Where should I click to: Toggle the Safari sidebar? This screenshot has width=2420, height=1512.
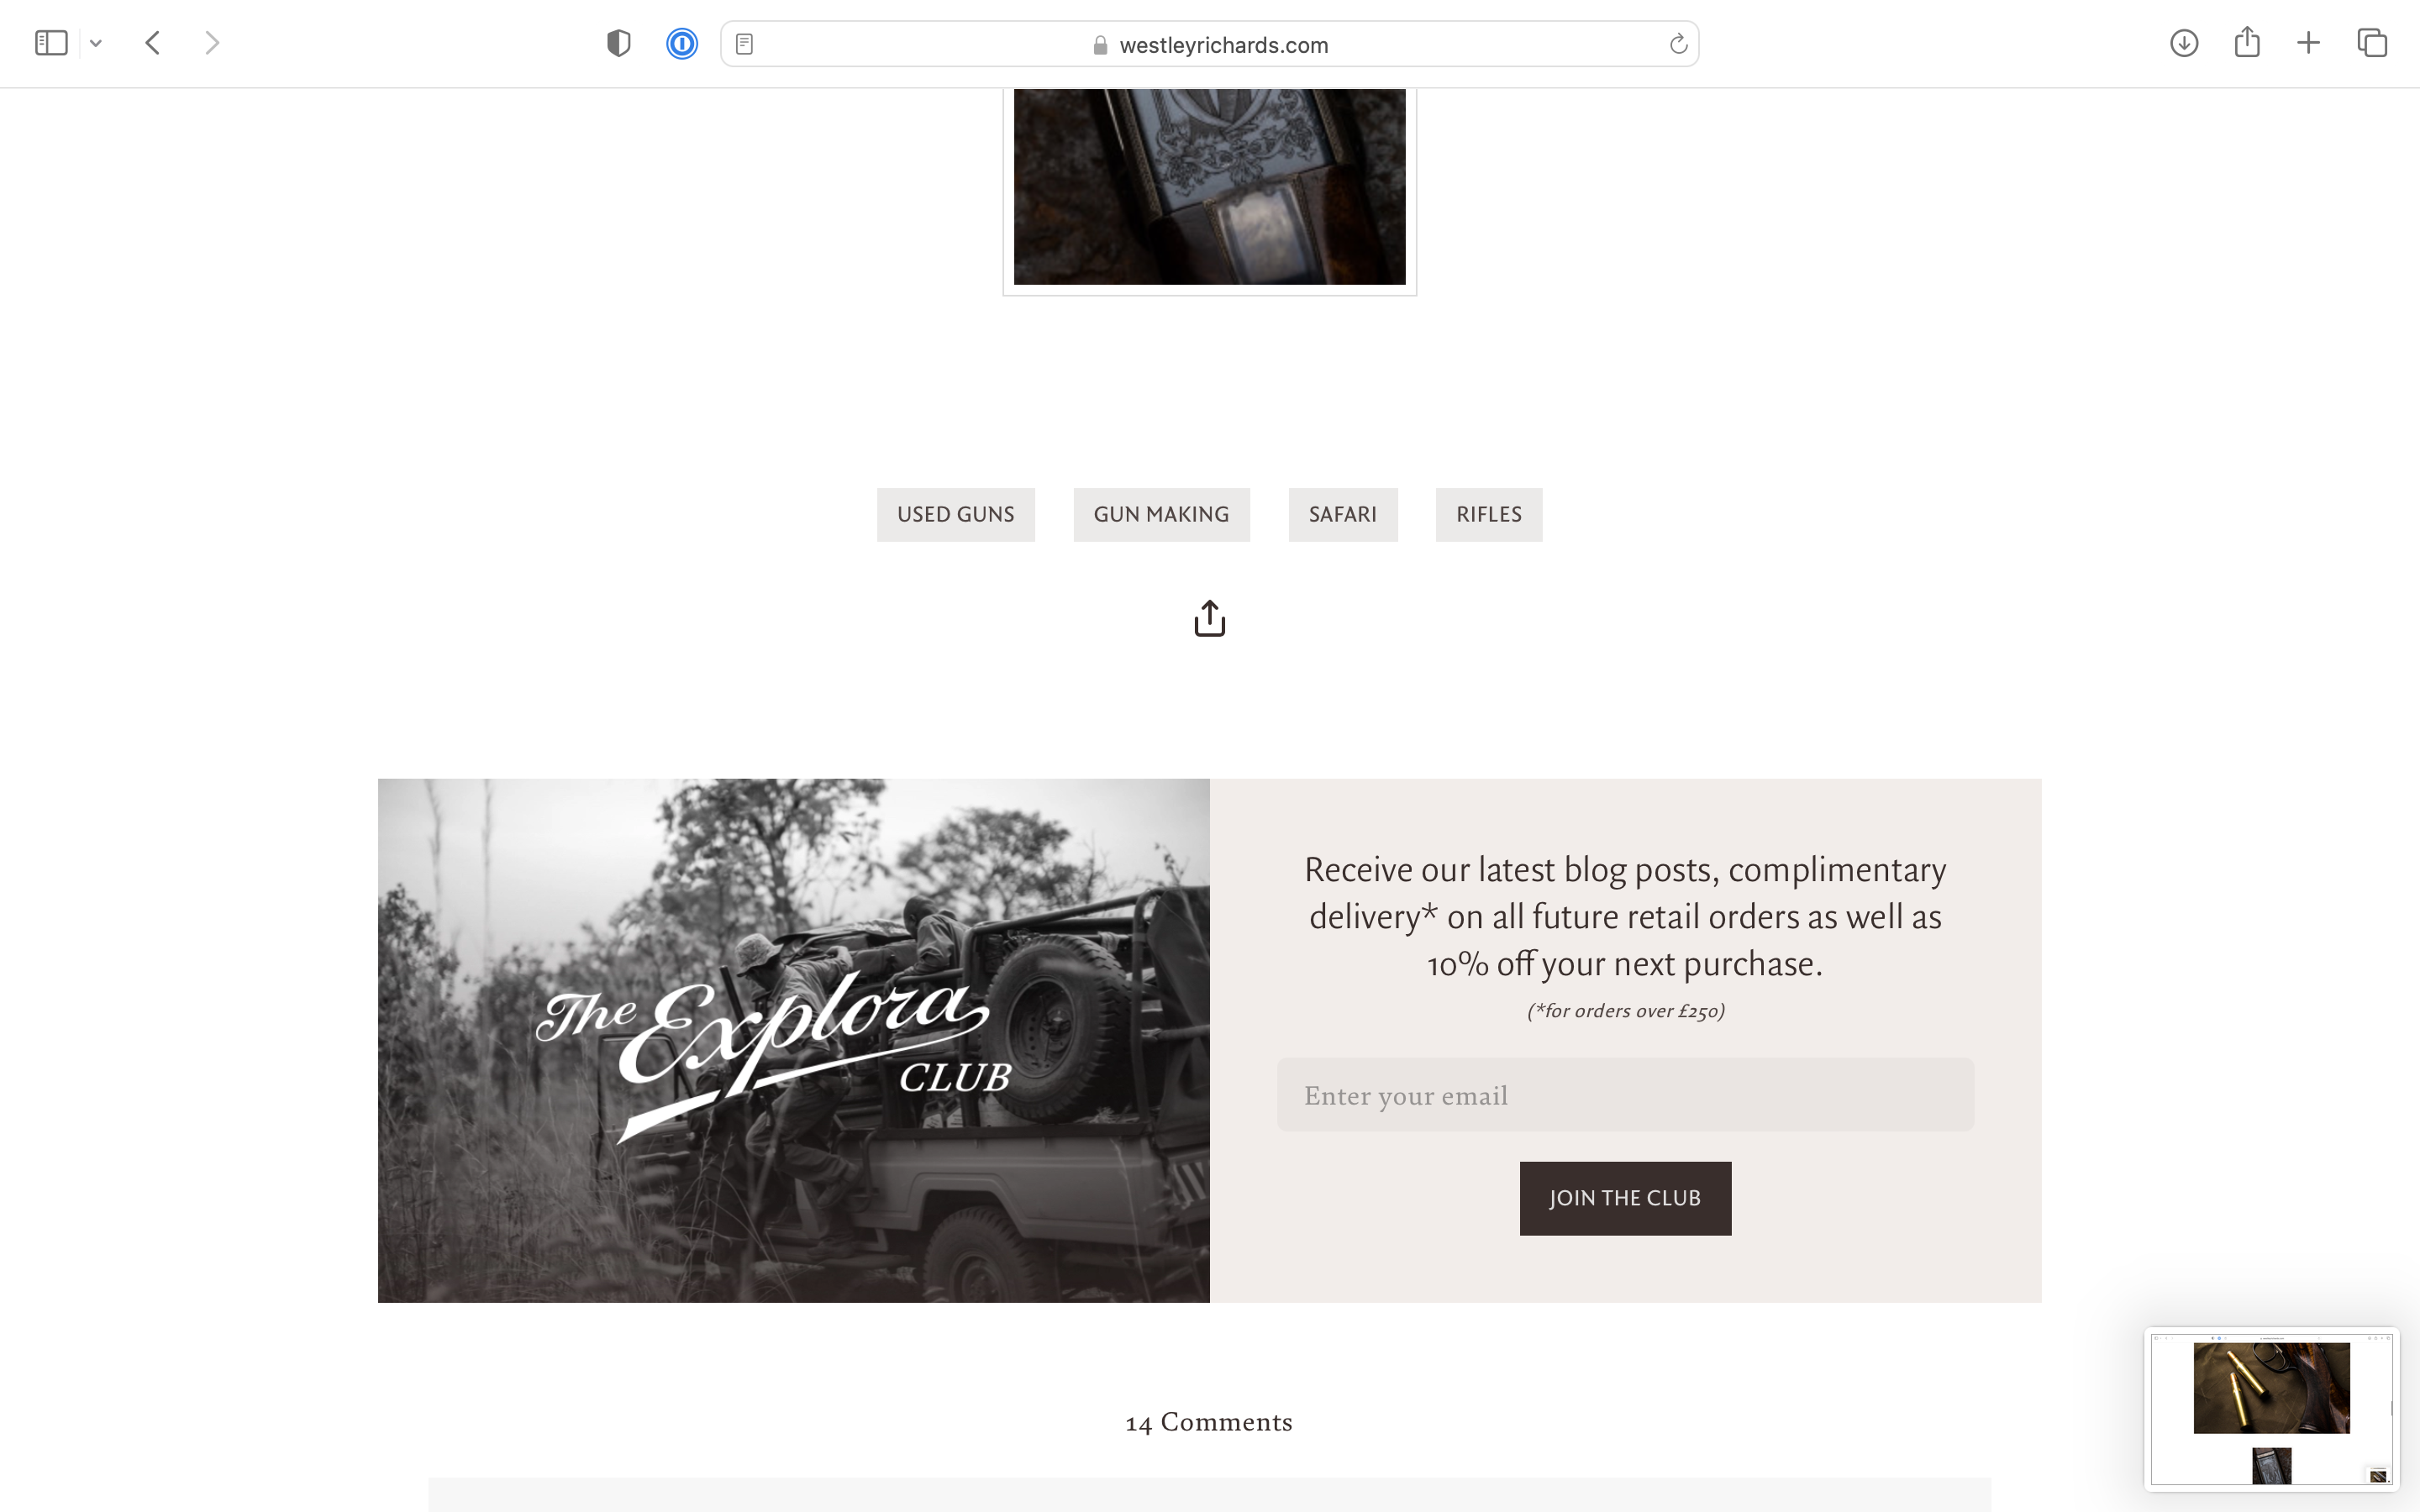pyautogui.click(x=51, y=43)
